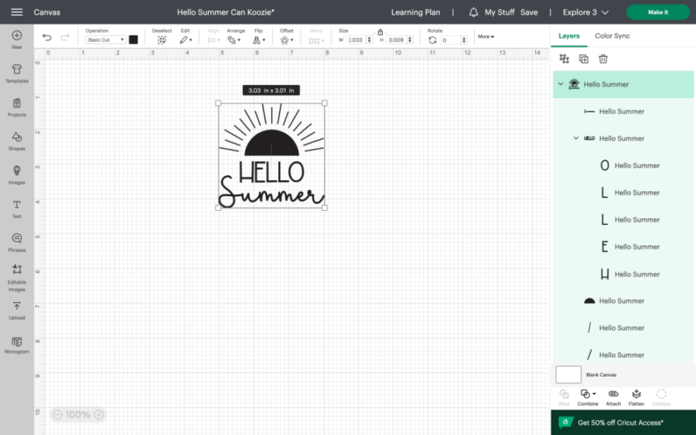Switch to the Color Sync tab
This screenshot has height=435, width=696.
click(x=612, y=36)
